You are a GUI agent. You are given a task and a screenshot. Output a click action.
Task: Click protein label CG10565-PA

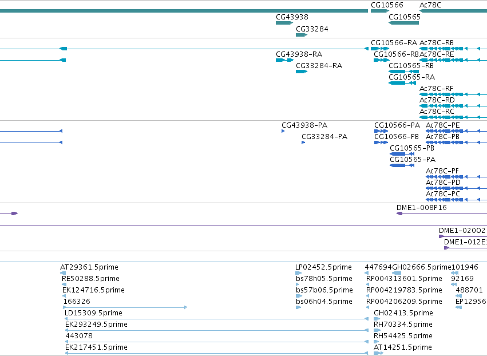tap(413, 160)
